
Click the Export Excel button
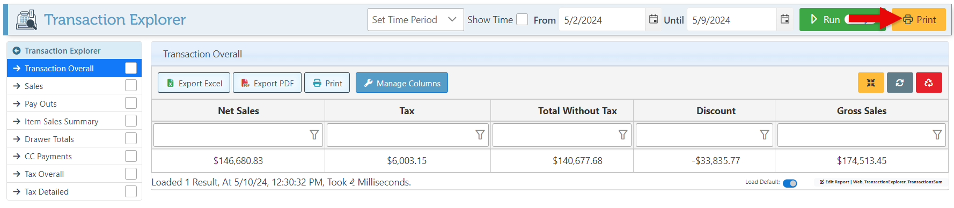[x=194, y=83]
